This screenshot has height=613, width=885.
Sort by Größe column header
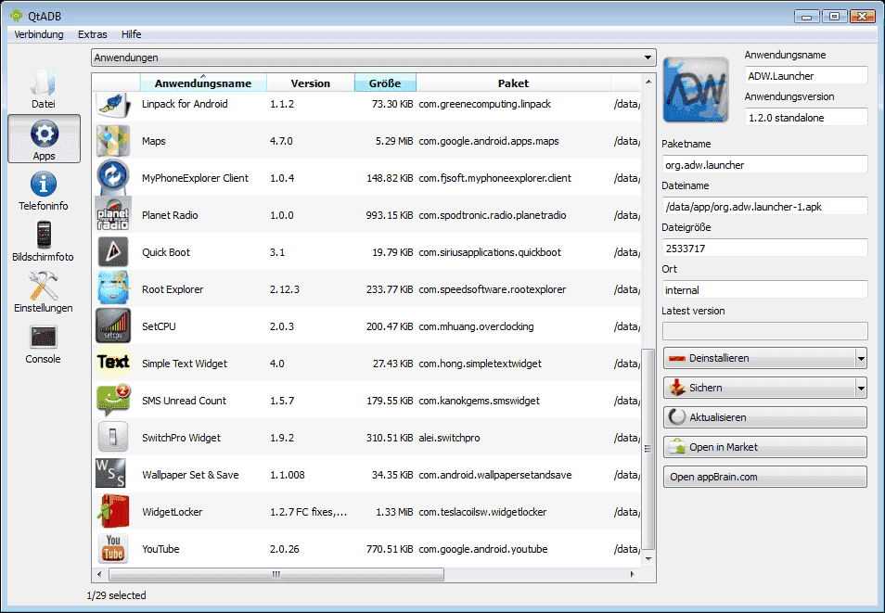tap(385, 83)
